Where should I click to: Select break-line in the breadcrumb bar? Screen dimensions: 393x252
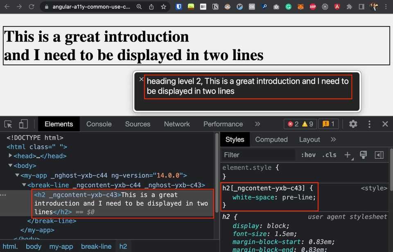pyautogui.click(x=96, y=246)
